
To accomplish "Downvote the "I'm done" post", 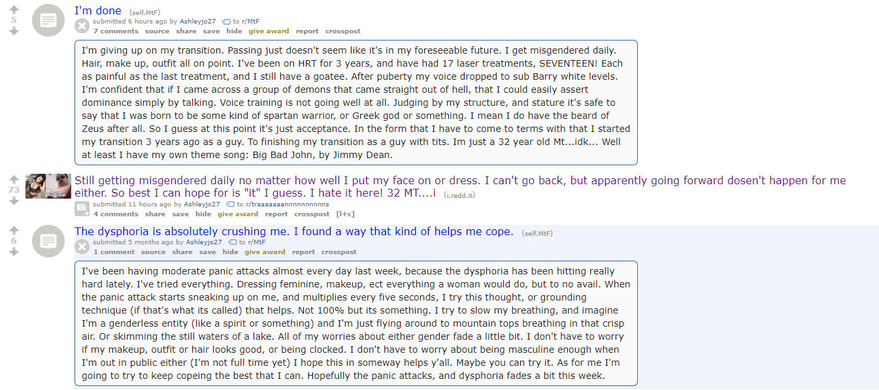I will (14, 31).
